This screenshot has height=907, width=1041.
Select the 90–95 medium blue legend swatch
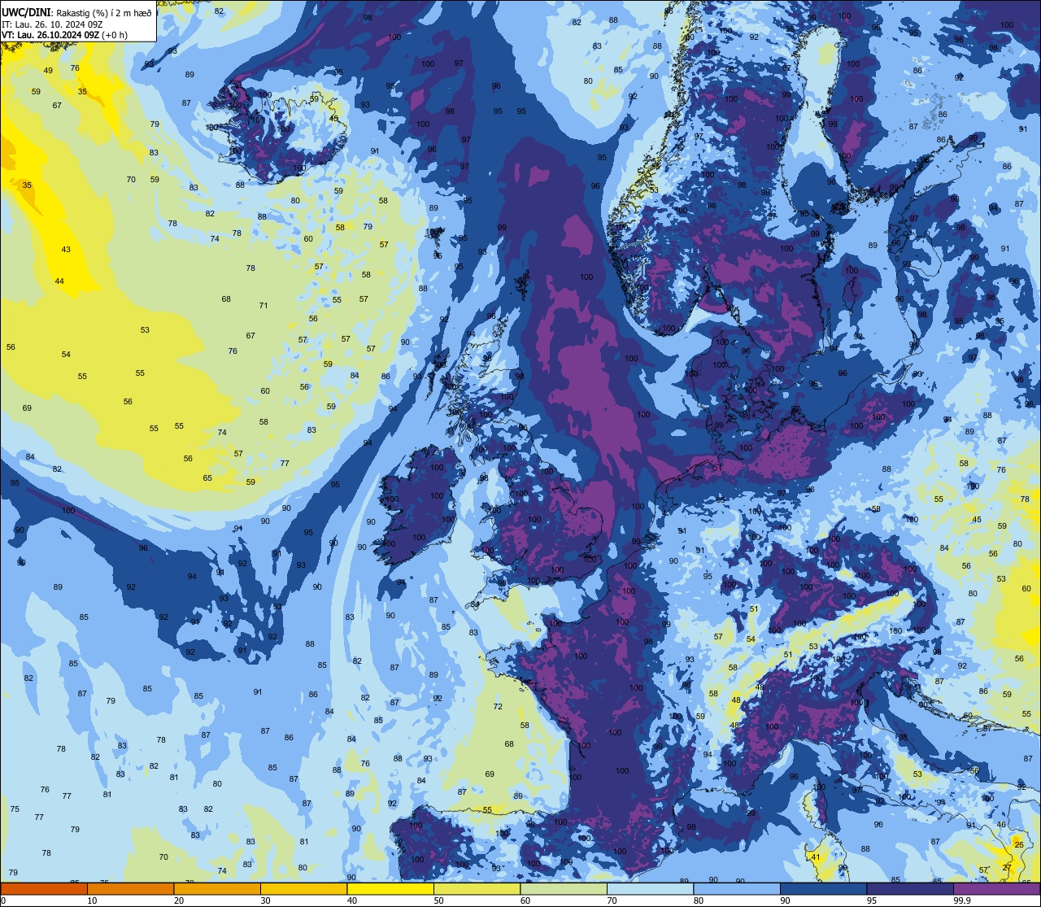point(823,888)
